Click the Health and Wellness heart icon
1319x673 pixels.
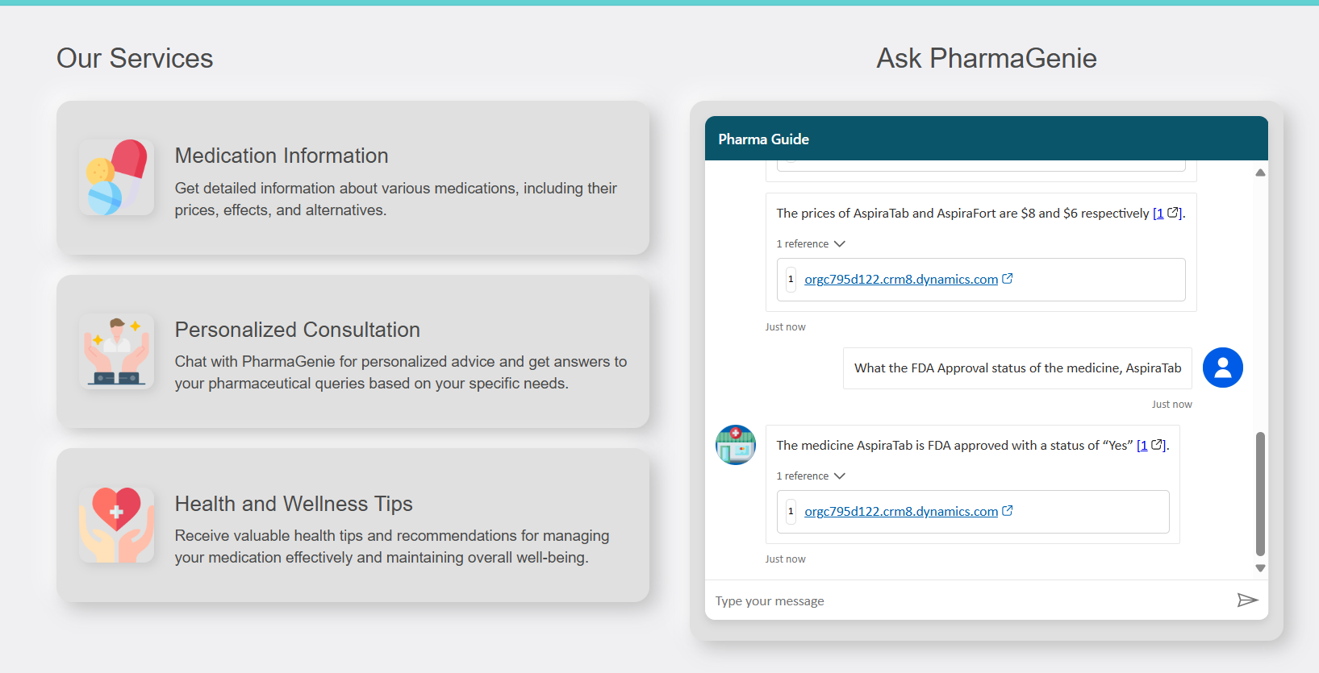115,525
